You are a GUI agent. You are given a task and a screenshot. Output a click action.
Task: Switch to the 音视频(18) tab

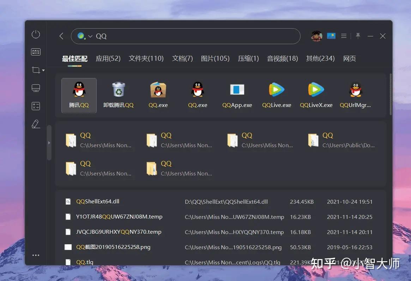[282, 59]
